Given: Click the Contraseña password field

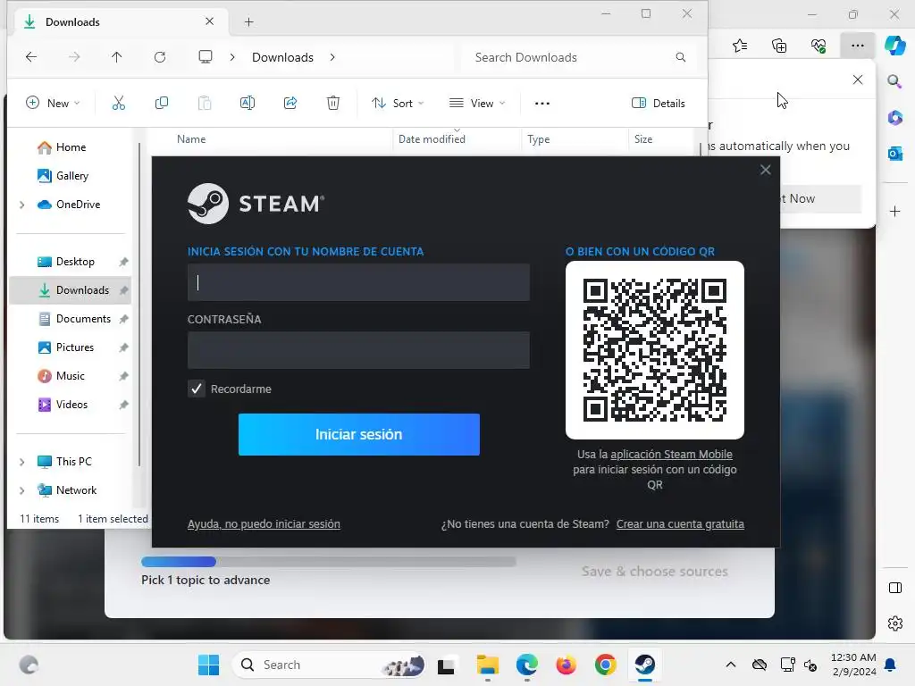Looking at the screenshot, I should [358, 350].
